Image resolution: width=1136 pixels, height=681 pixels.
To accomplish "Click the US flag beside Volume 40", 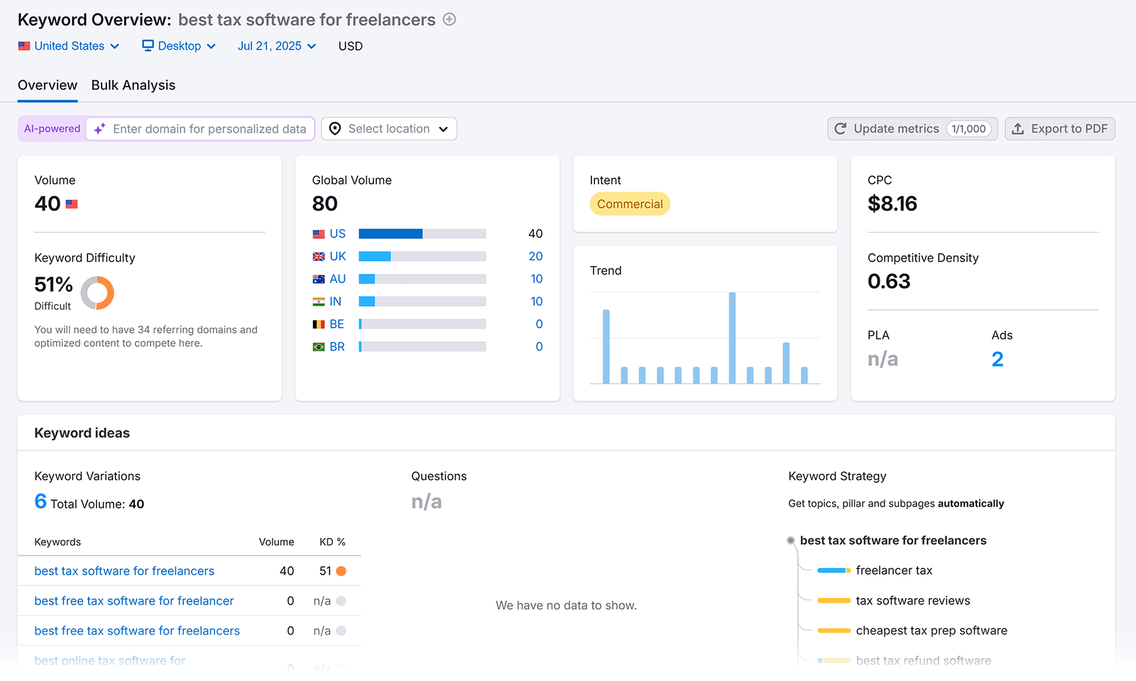I will (71, 204).
